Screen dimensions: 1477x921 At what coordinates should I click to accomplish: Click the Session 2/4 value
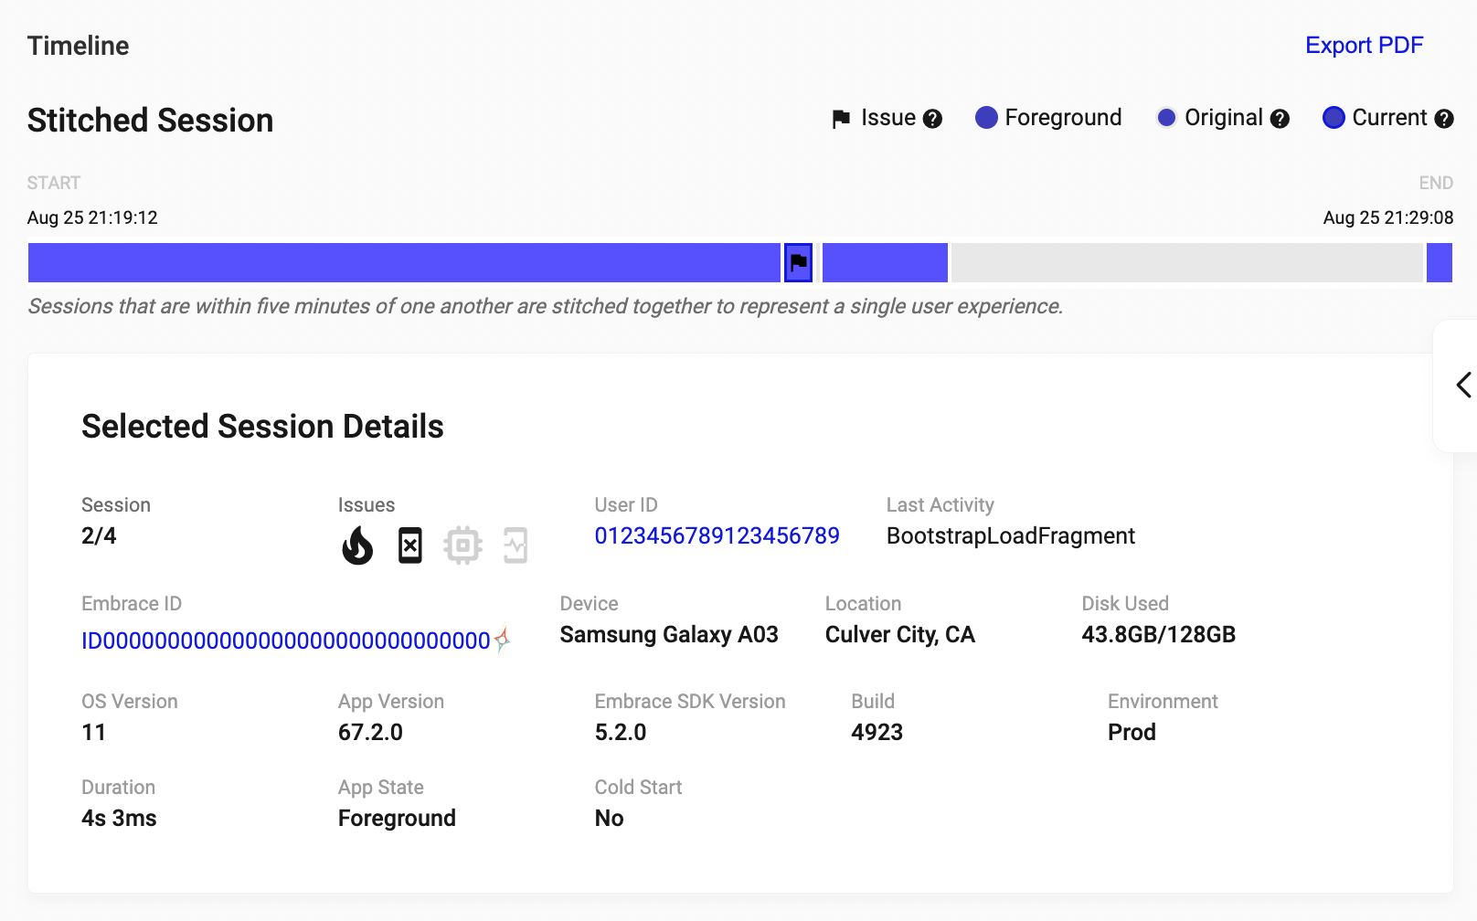[x=99, y=535]
